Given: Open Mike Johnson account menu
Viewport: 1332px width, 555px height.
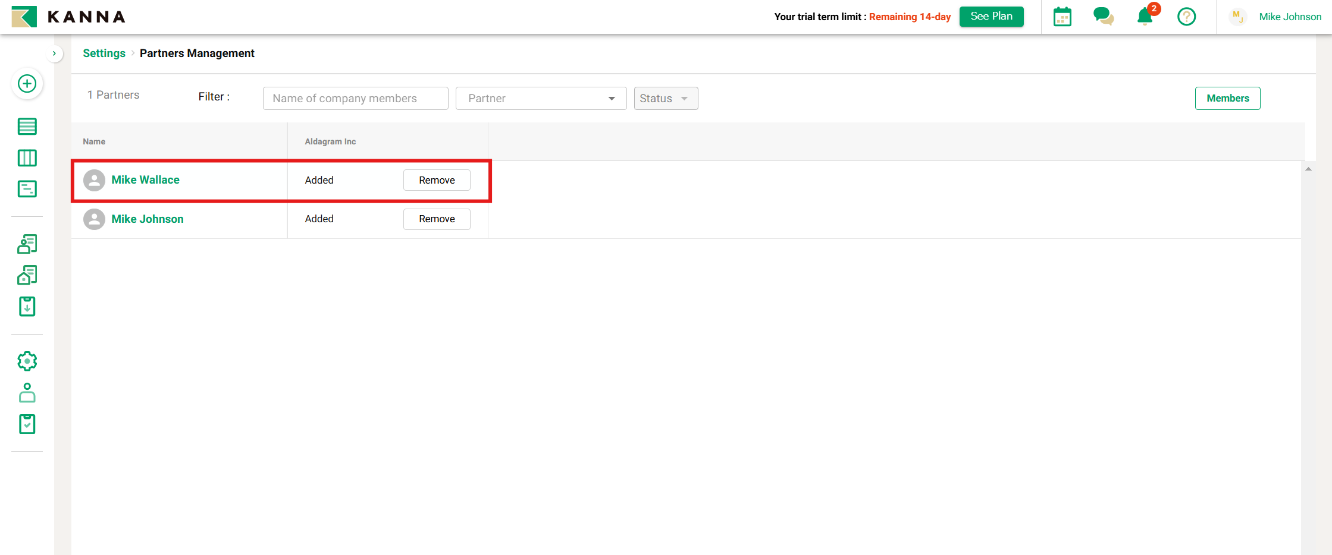Looking at the screenshot, I should pos(1289,17).
